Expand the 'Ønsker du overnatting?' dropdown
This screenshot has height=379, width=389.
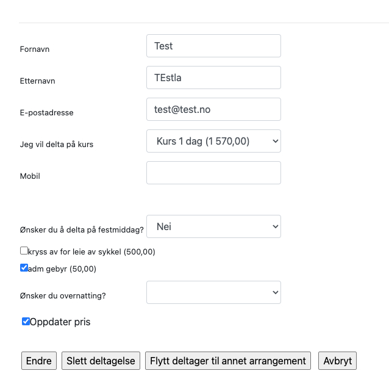[213, 292]
